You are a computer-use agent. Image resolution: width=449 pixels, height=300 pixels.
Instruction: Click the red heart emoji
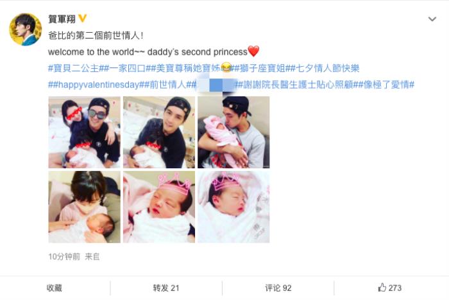253,51
